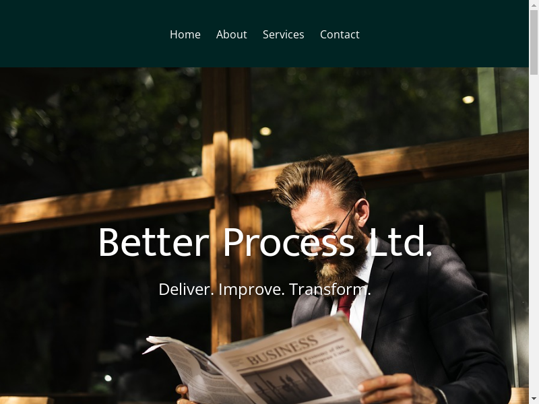Open the Services menu item
539x404 pixels.
click(x=283, y=35)
